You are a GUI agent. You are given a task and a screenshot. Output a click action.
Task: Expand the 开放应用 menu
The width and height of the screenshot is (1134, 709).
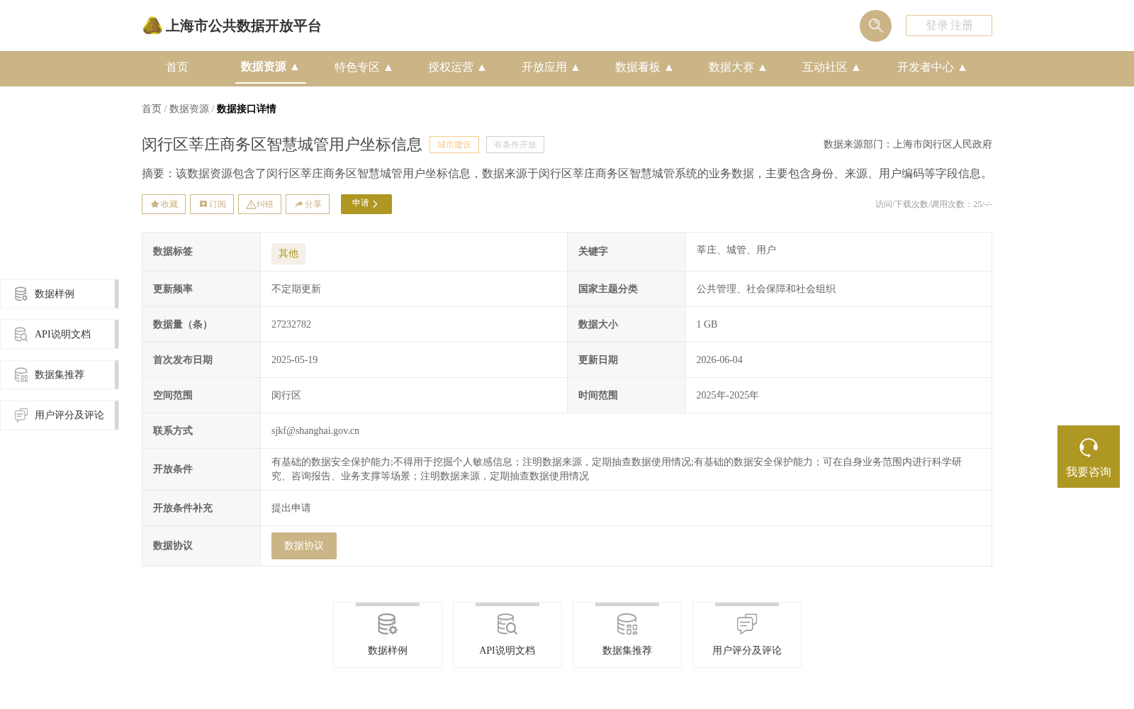(551, 67)
